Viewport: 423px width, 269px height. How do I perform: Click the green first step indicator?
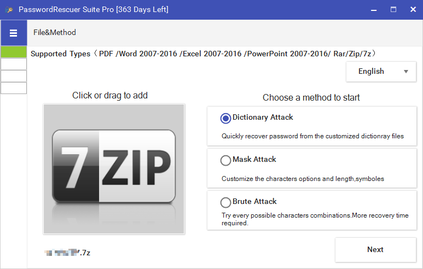coord(14,52)
